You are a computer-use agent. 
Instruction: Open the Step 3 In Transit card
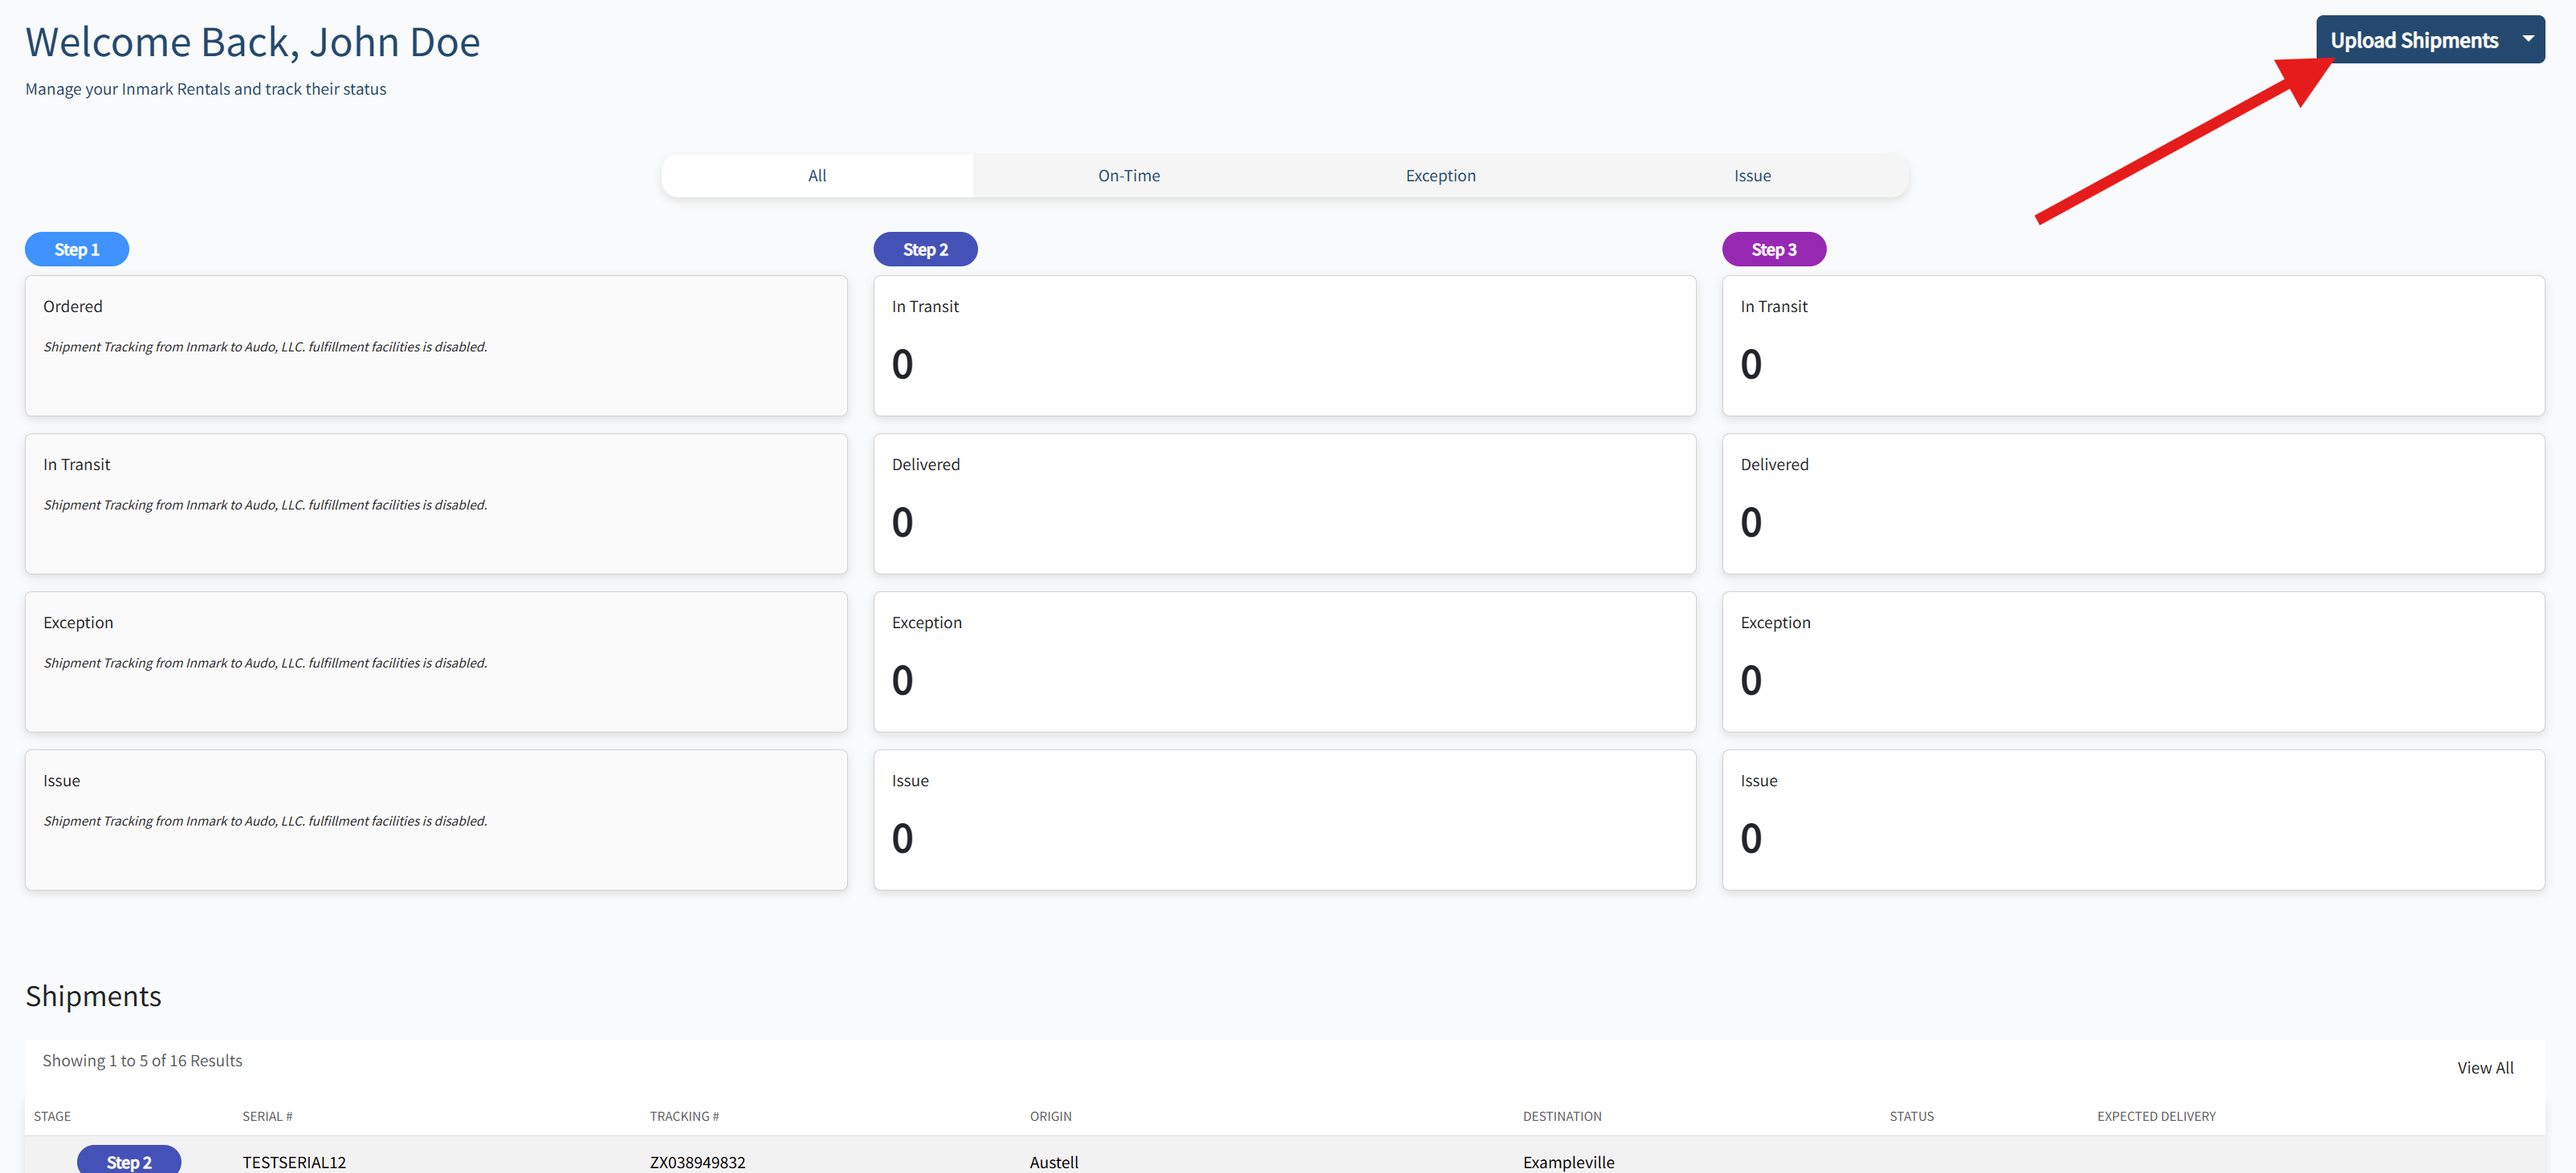tap(2133, 346)
